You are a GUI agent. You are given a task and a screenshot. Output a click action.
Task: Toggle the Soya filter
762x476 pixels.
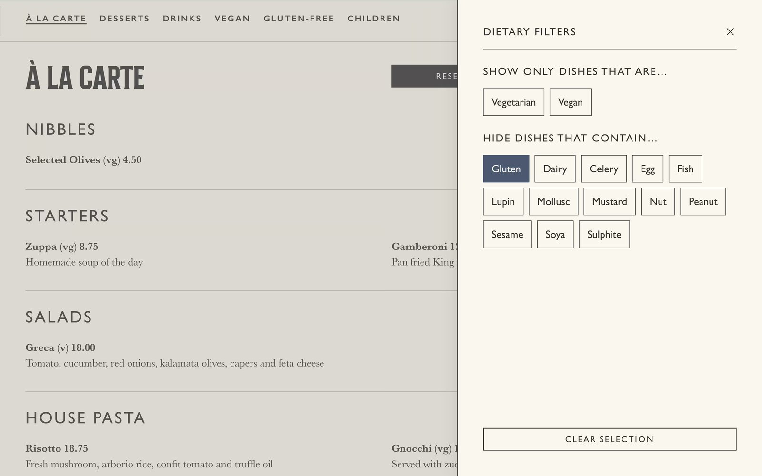[x=555, y=235]
